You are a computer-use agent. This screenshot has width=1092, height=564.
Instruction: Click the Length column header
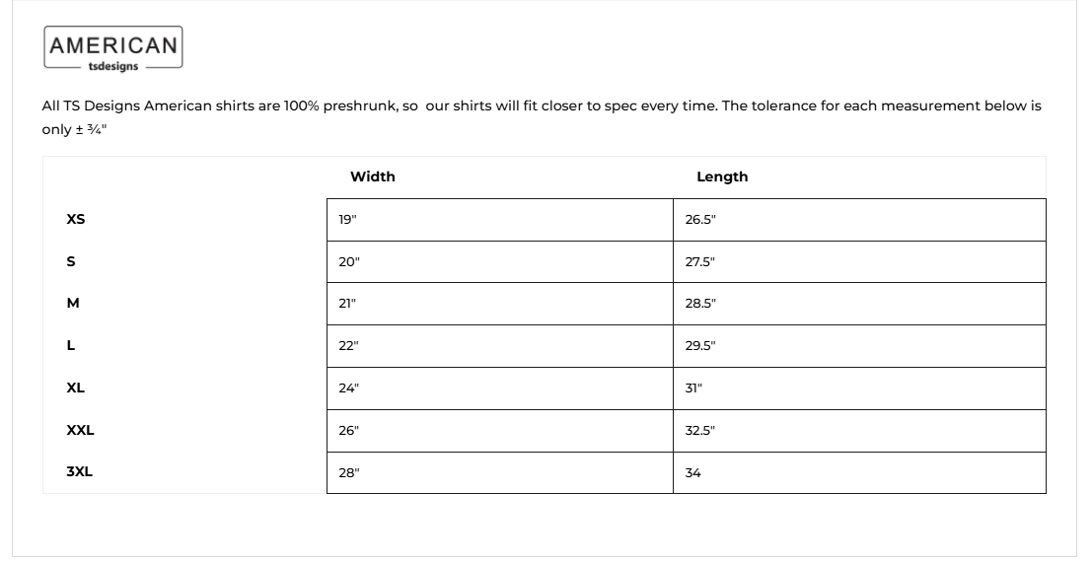(722, 177)
